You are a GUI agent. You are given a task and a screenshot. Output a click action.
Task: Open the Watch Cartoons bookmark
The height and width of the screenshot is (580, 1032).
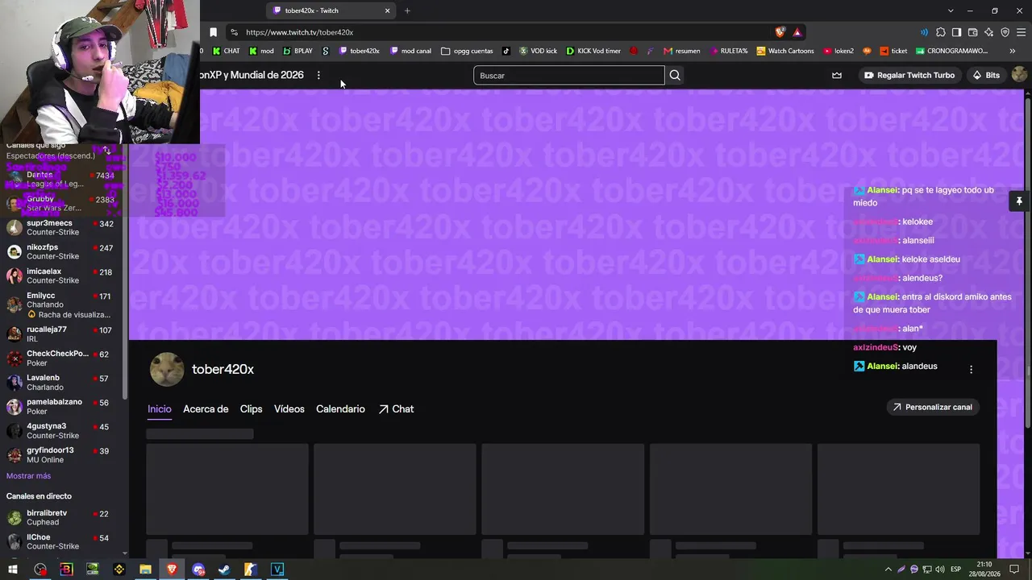click(x=785, y=51)
